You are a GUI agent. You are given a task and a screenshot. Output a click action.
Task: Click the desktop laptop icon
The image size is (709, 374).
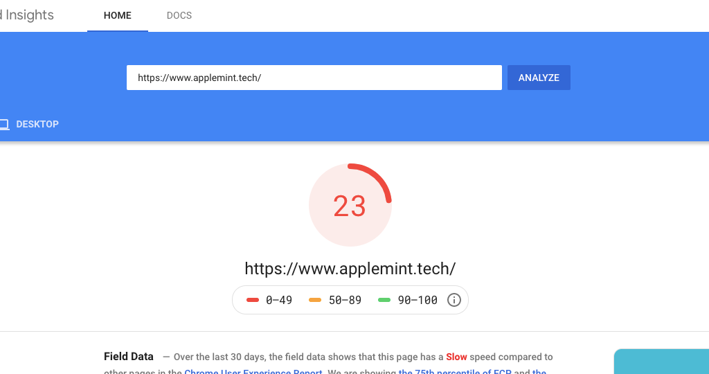pyautogui.click(x=3, y=125)
